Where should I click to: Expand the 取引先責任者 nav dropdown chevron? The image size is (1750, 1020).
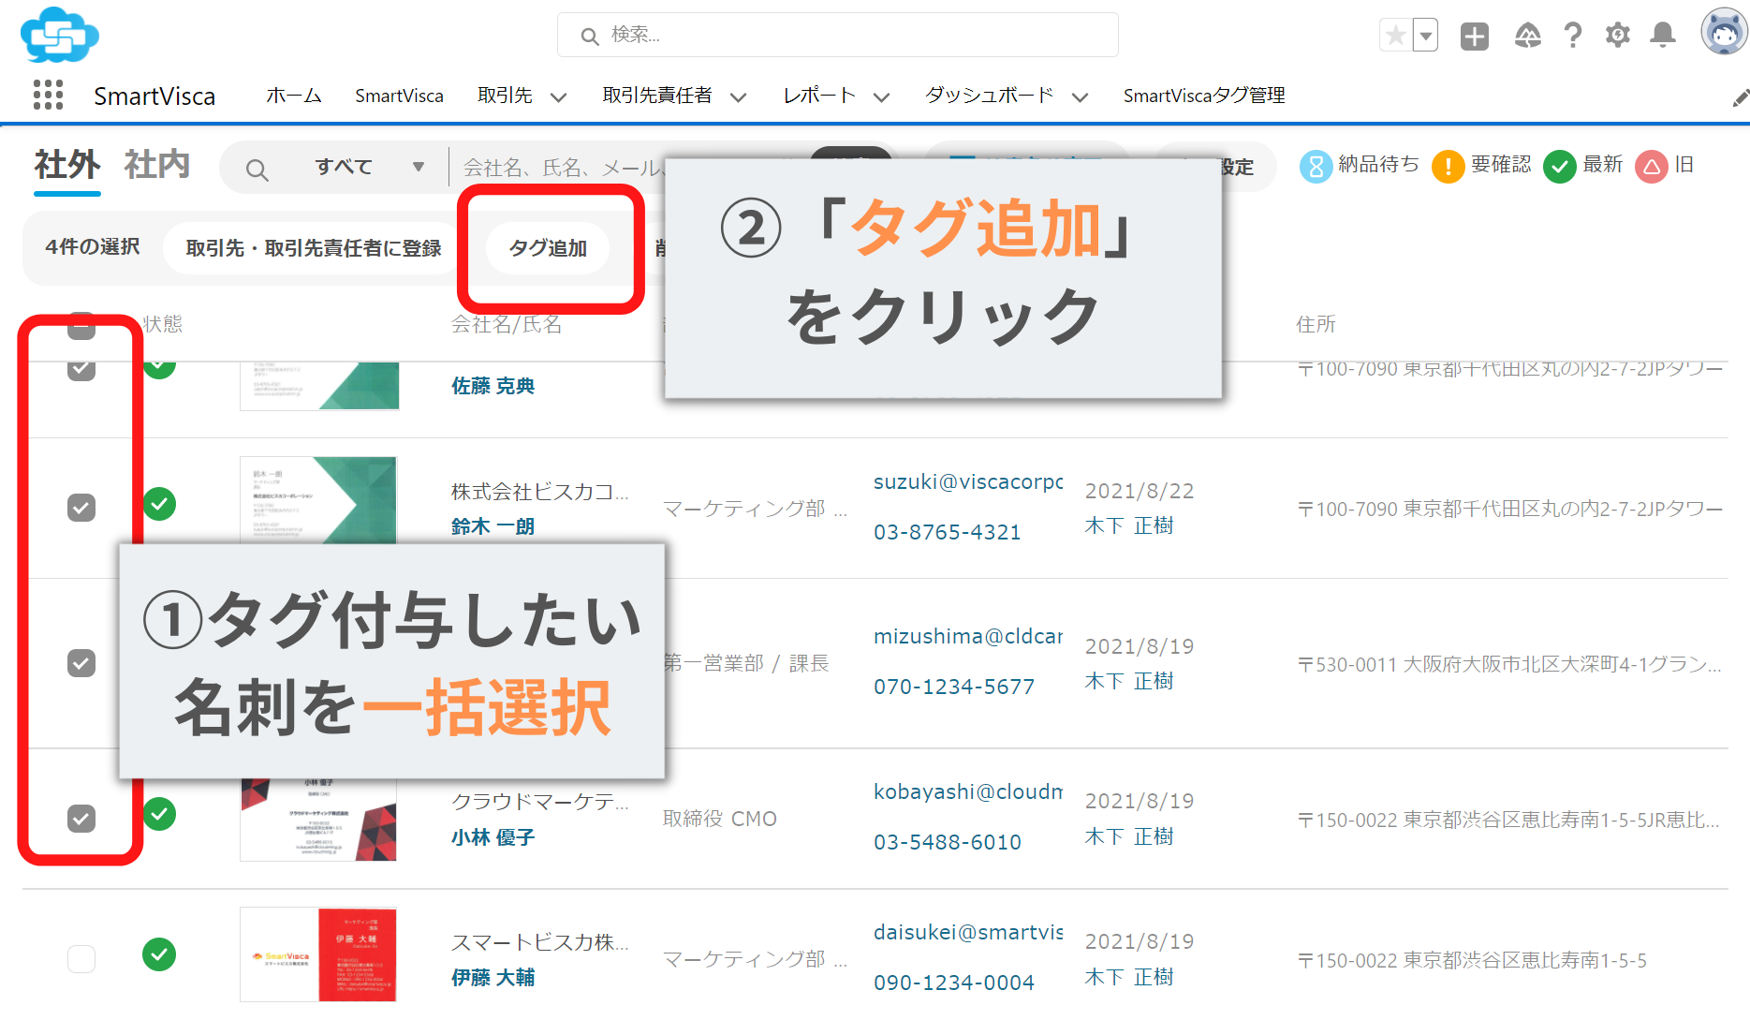pyautogui.click(x=738, y=97)
